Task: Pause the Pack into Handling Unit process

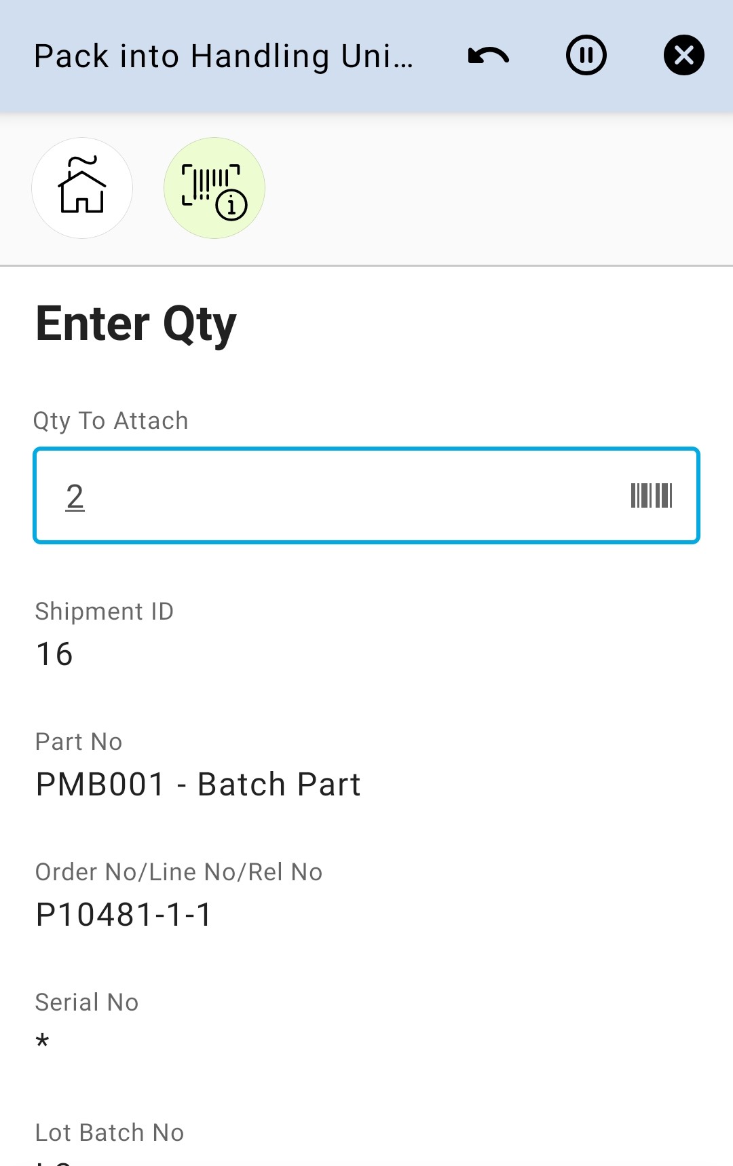Action: pyautogui.click(x=586, y=56)
